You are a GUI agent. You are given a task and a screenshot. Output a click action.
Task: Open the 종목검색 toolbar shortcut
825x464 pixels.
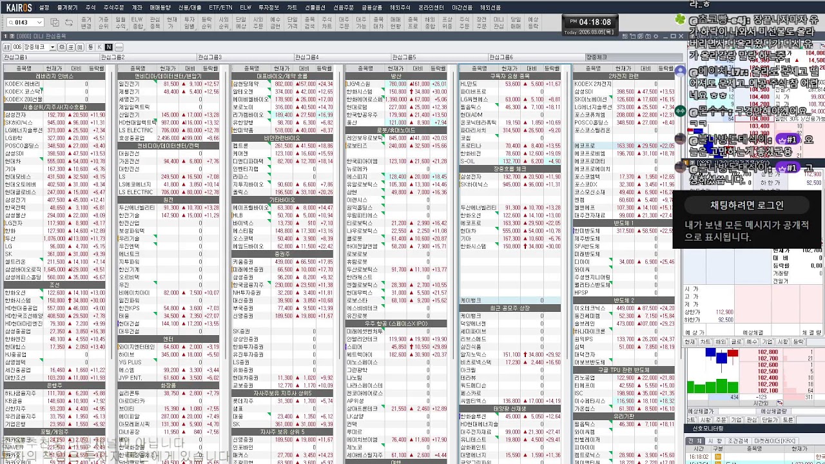tap(309, 23)
